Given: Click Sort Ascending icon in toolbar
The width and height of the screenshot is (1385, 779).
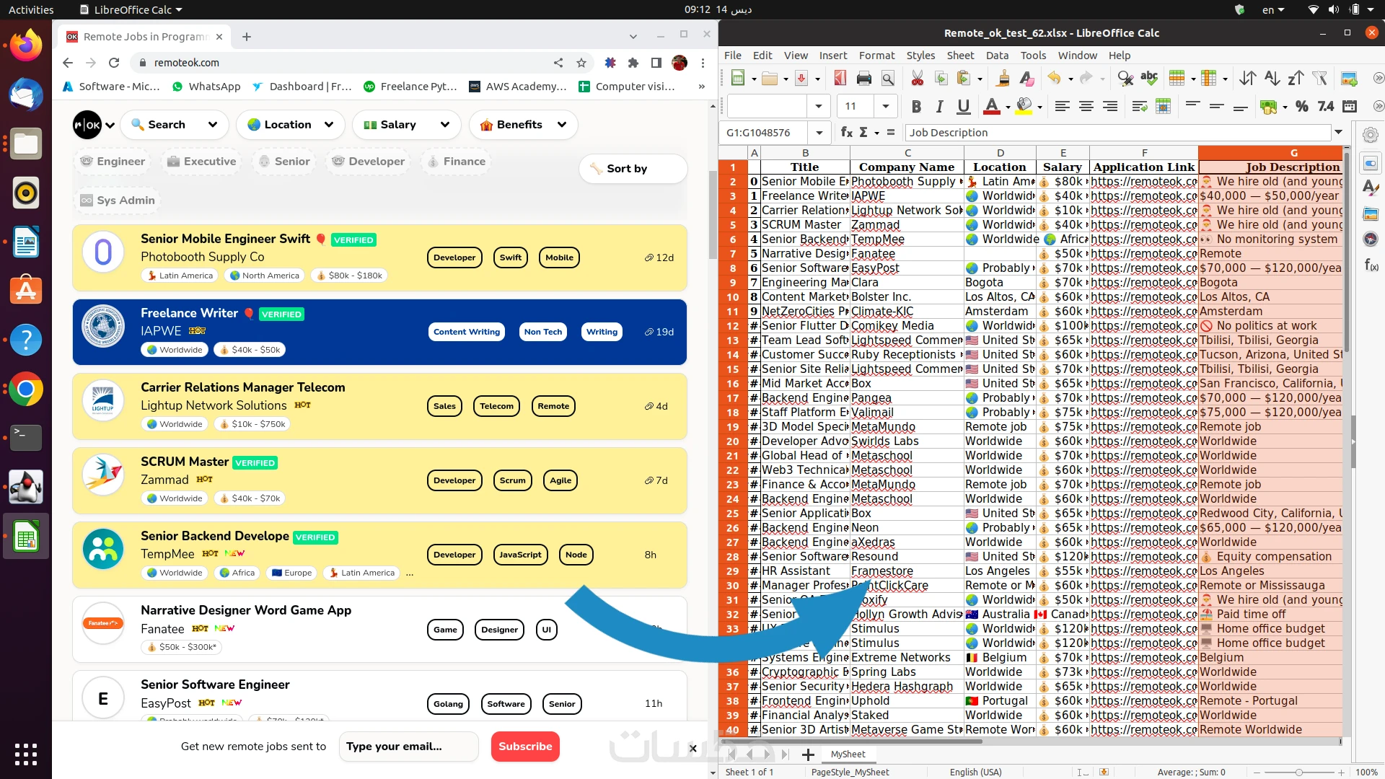Looking at the screenshot, I should point(1272,79).
